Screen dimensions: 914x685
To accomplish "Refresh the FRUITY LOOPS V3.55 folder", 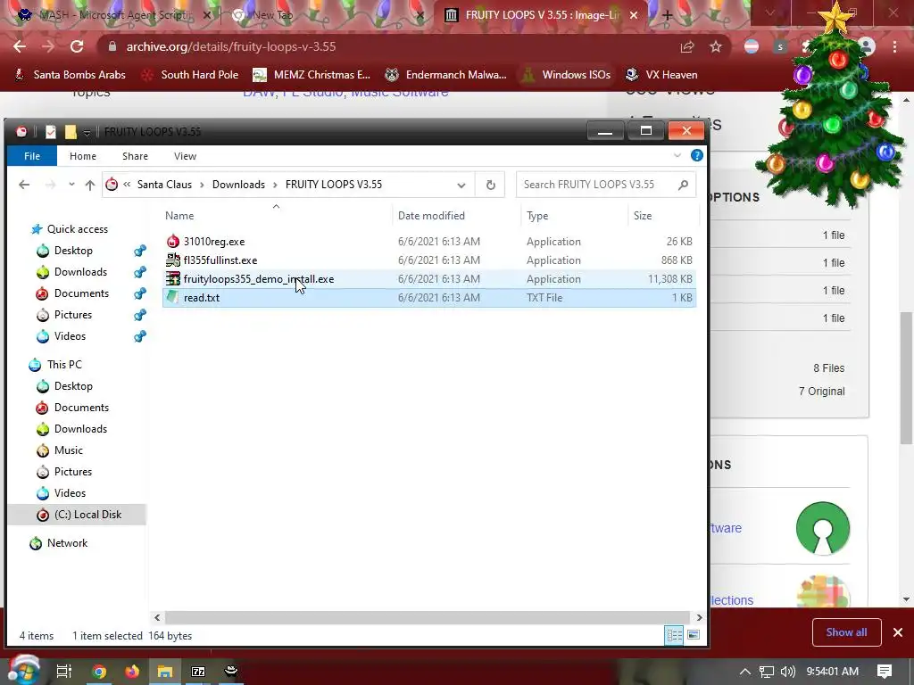I will pos(491,185).
